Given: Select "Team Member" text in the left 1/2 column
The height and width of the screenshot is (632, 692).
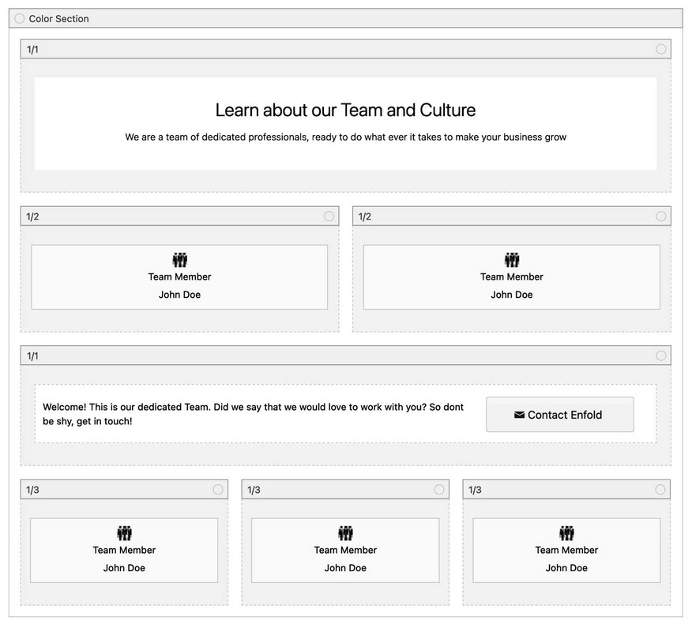Looking at the screenshot, I should click(x=179, y=276).
